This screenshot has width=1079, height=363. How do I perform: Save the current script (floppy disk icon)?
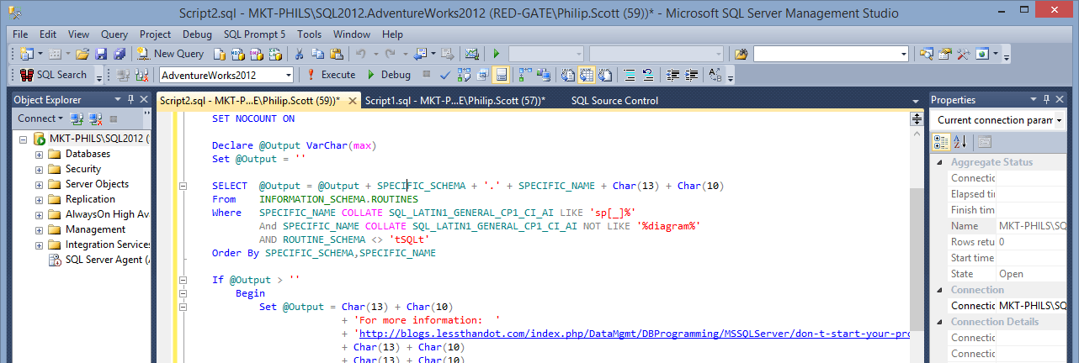click(101, 54)
